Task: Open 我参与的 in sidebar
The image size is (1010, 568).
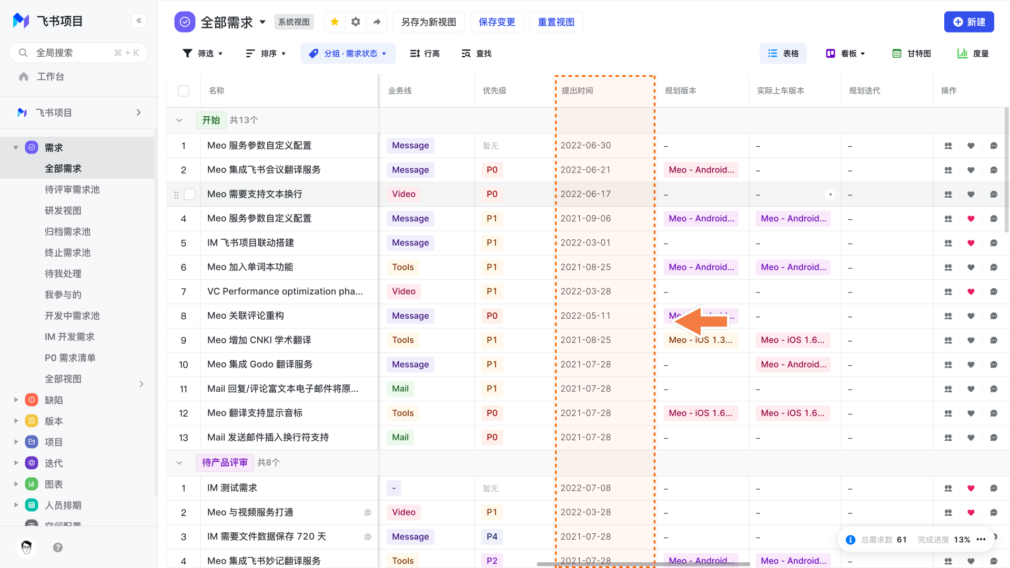Action: (x=63, y=295)
